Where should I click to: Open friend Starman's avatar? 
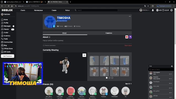[x=82, y=91]
